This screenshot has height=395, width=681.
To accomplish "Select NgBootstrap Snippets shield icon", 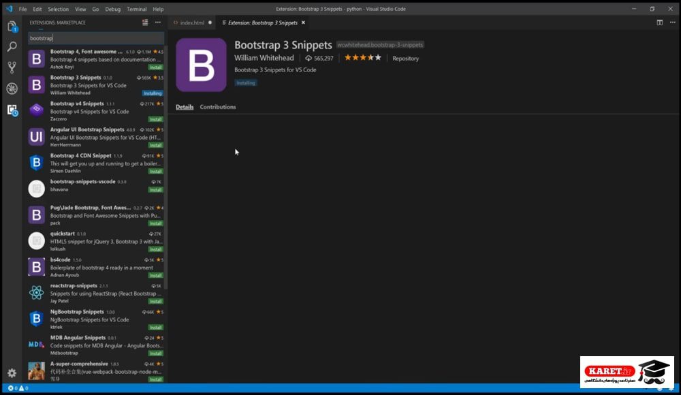I will (x=37, y=319).
